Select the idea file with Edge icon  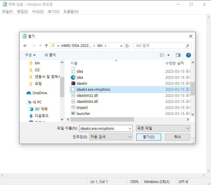pos(80,77)
